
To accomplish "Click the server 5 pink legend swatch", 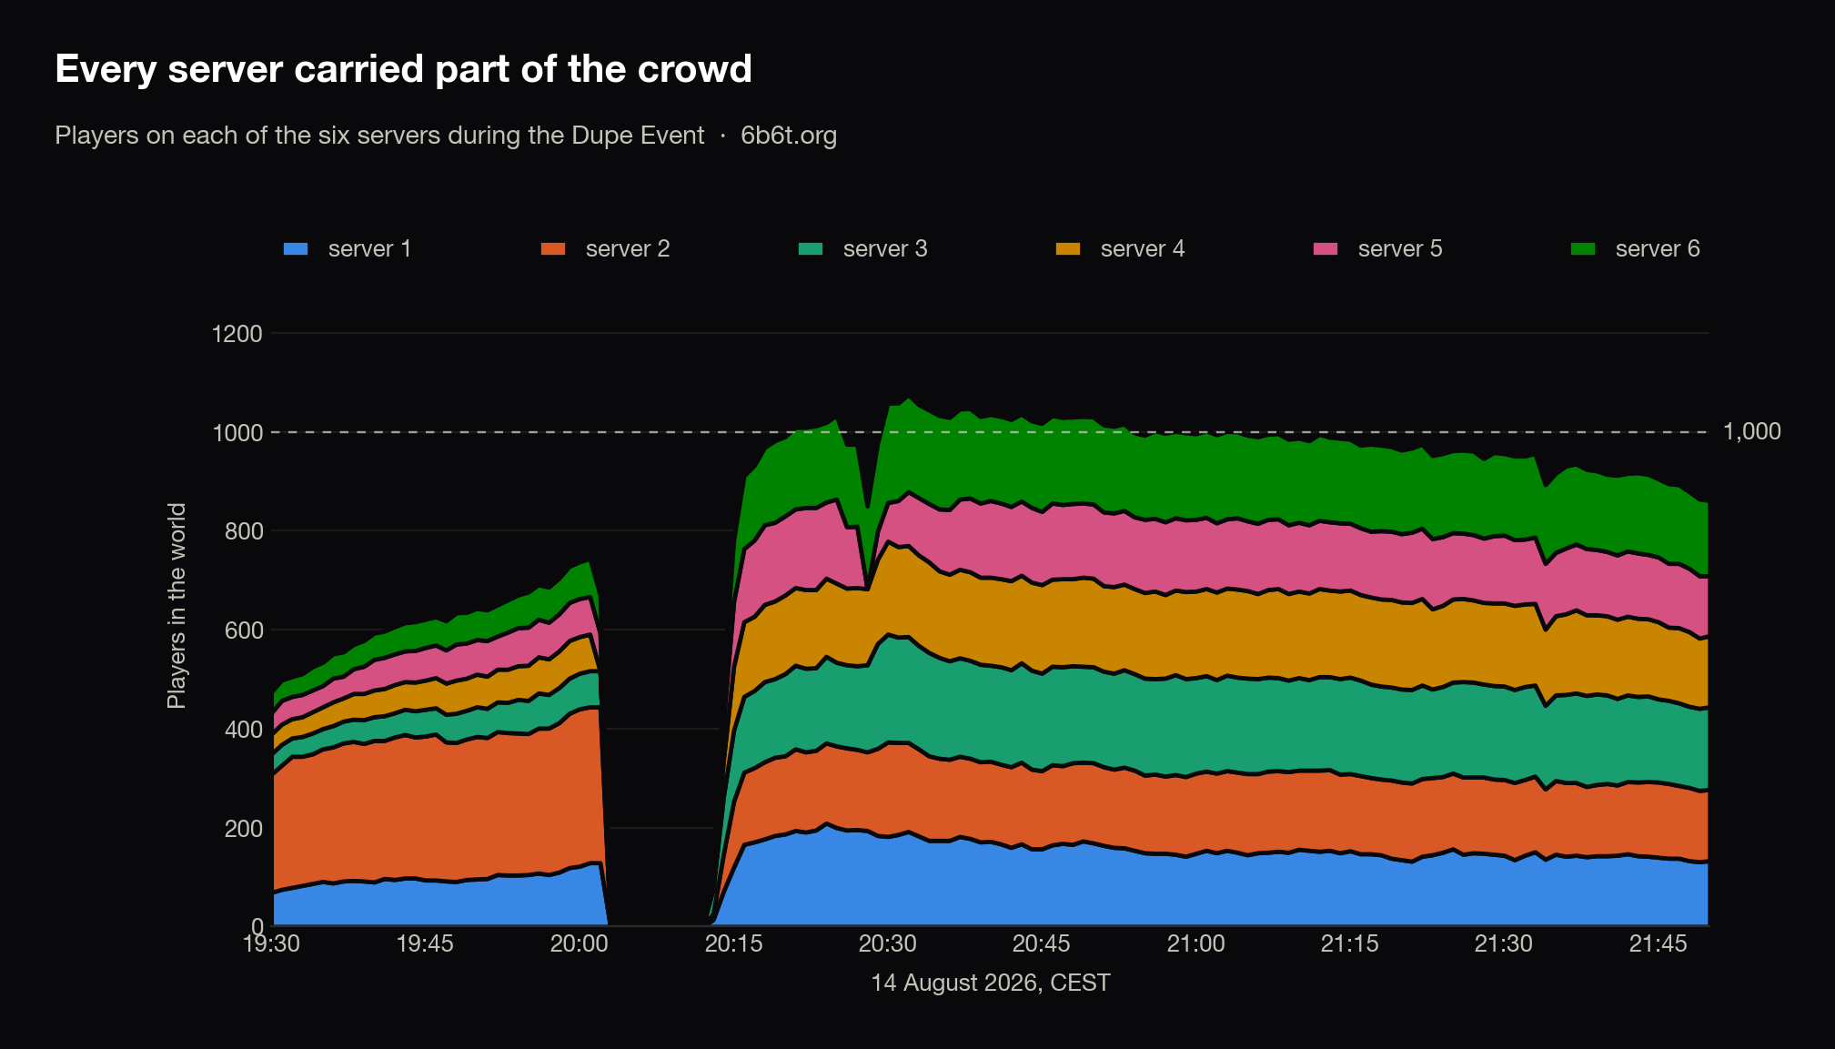I will (1326, 248).
